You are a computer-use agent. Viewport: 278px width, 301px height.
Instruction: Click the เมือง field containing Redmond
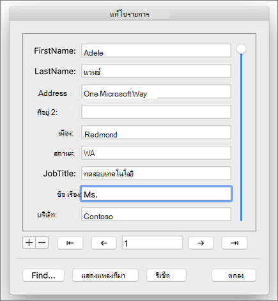pyautogui.click(x=156, y=132)
